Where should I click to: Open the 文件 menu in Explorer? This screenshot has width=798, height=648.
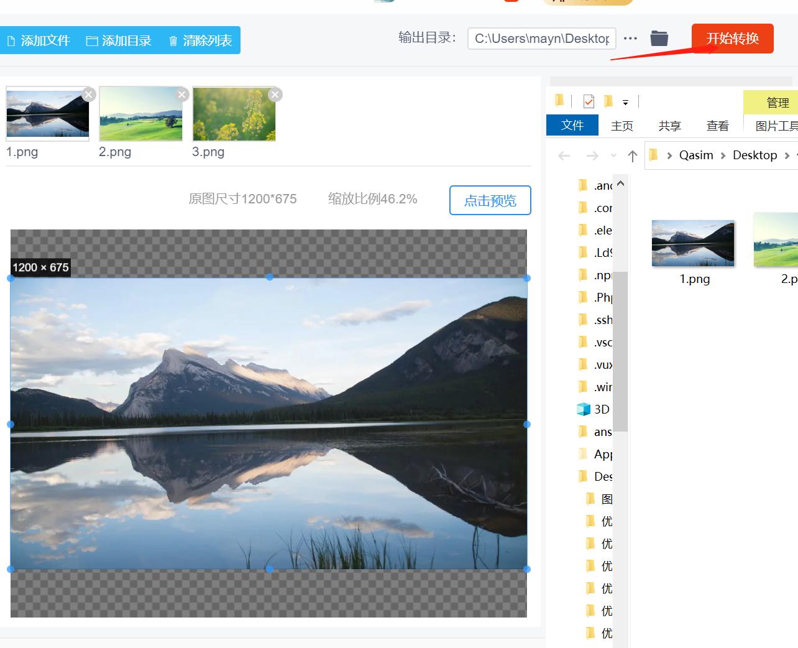point(572,126)
